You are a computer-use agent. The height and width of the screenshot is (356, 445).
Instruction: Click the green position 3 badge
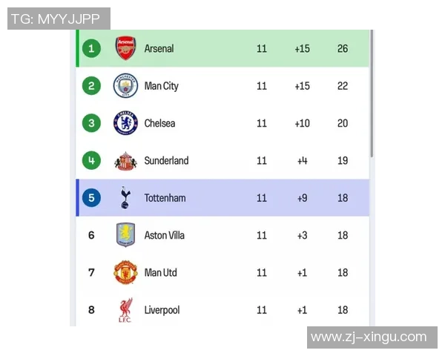91,123
